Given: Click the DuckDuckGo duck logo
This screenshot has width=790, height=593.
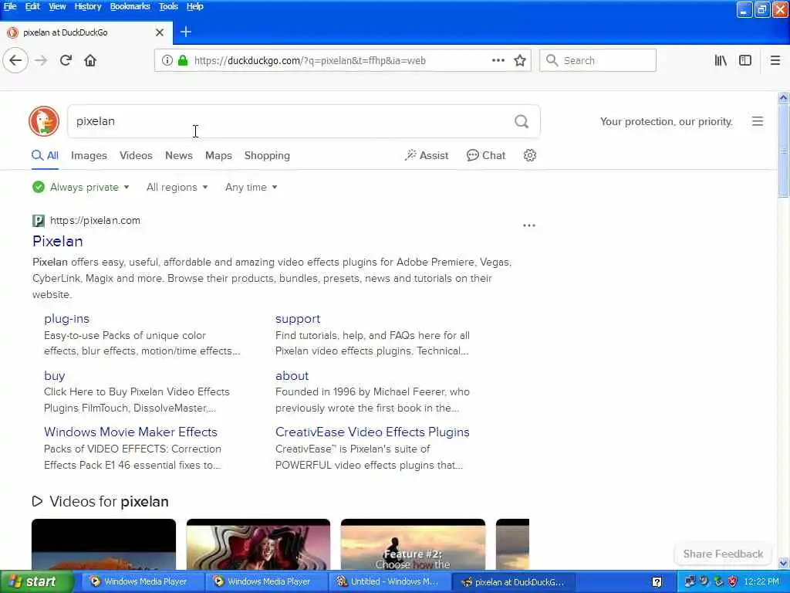Looking at the screenshot, I should (44, 121).
